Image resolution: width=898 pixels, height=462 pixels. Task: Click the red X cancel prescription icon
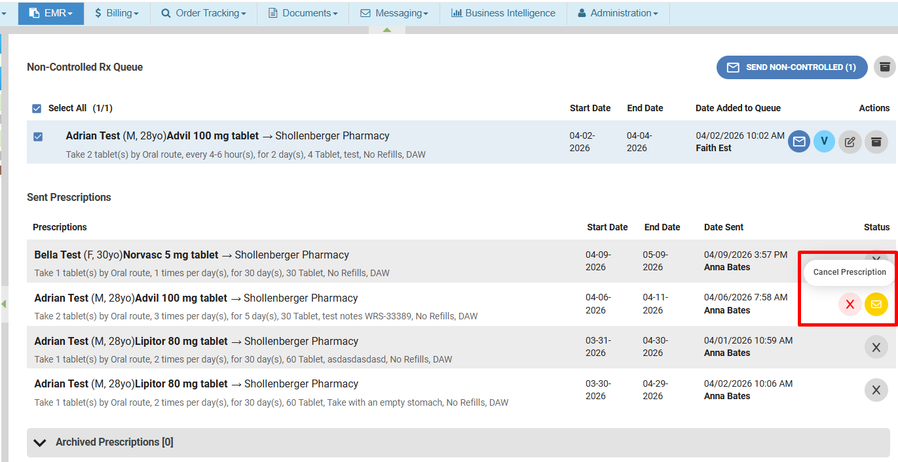point(850,304)
